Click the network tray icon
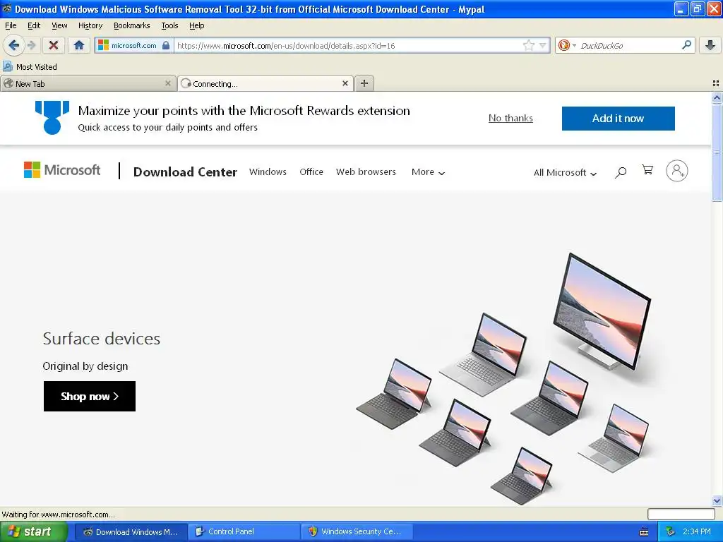Viewport: 723px width, 542px height. point(671,532)
